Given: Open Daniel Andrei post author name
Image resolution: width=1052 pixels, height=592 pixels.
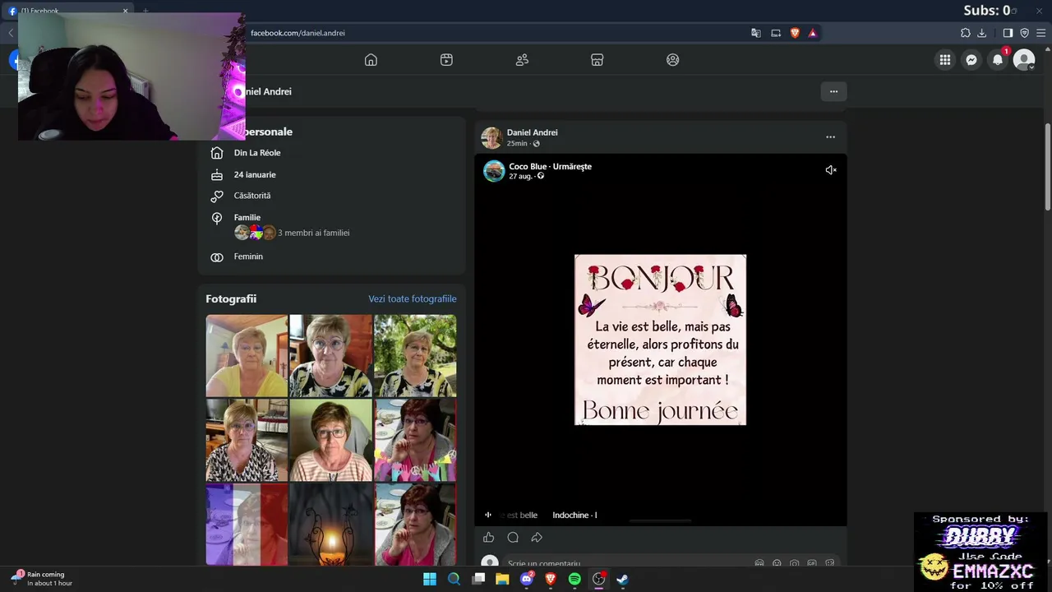Looking at the screenshot, I should (x=532, y=132).
